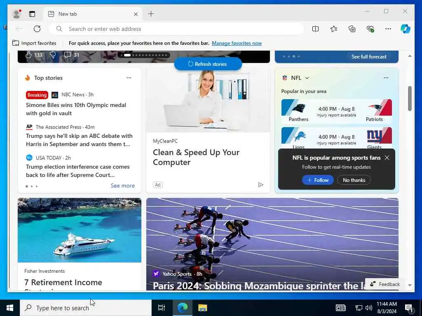Click the taskbar news widget icon
This screenshot has width=422, height=316.
click(340, 308)
